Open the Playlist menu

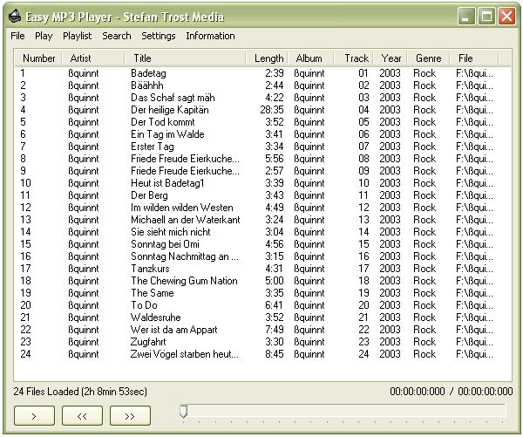[x=77, y=36]
